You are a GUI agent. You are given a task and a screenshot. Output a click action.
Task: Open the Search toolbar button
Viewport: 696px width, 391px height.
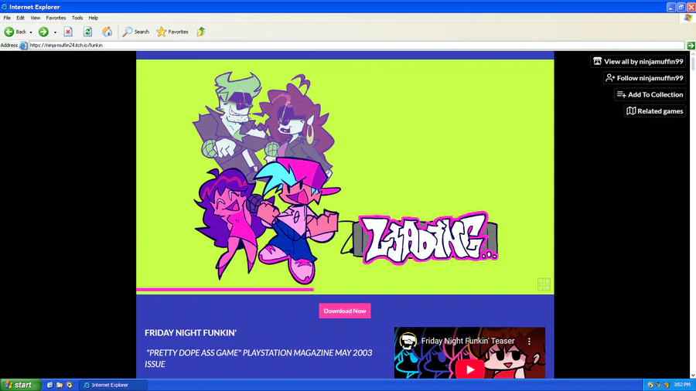tap(136, 32)
